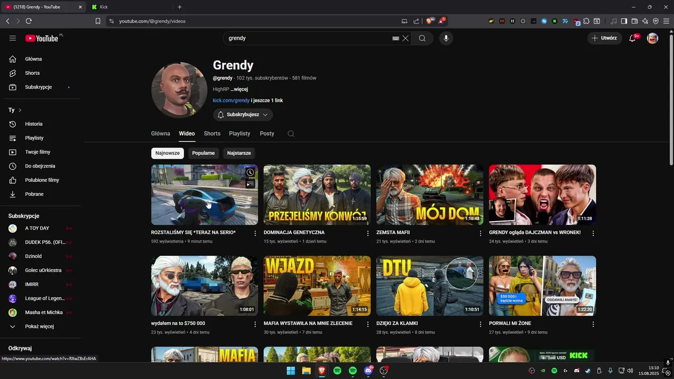Clear the search field with X icon

[x=405, y=38]
